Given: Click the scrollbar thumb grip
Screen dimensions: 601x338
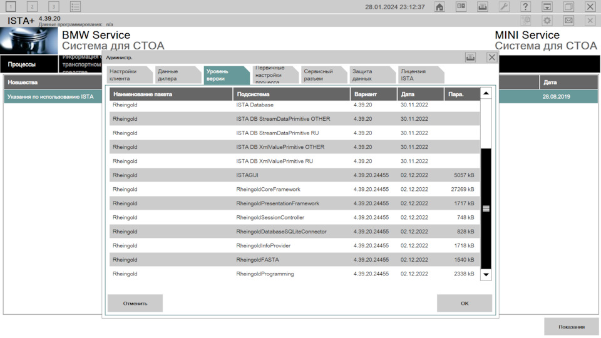Looking at the screenshot, I should (x=486, y=208).
